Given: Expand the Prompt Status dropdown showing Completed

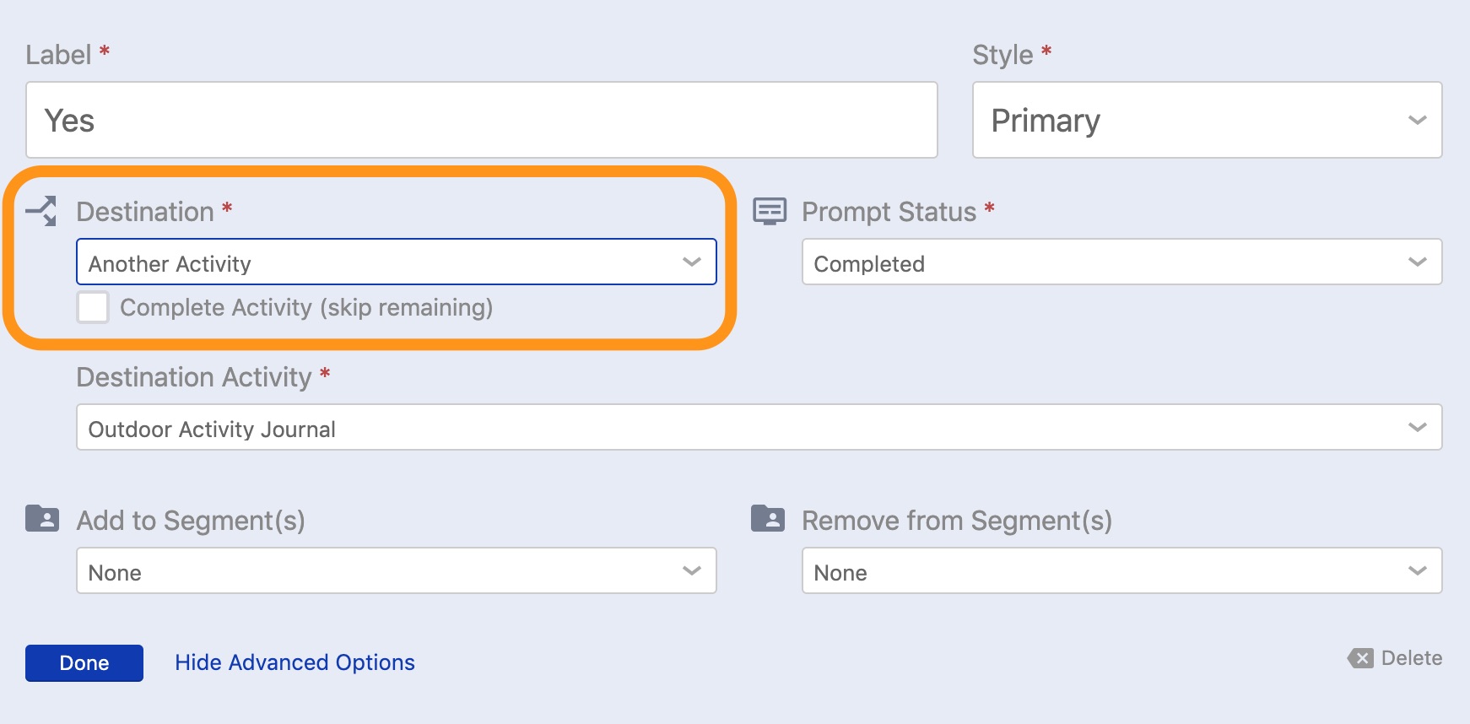Looking at the screenshot, I should tap(1121, 262).
